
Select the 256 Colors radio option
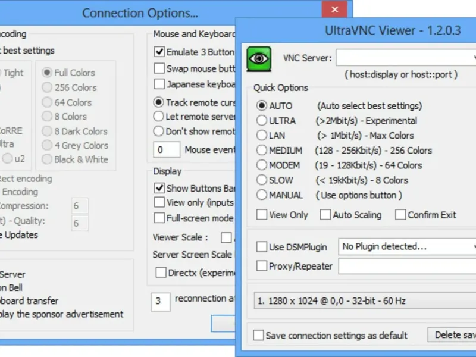click(x=47, y=87)
